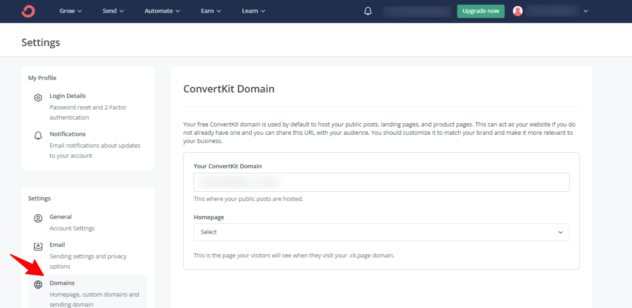Click the profile avatar picture
The image size is (632, 308).
(x=517, y=11)
